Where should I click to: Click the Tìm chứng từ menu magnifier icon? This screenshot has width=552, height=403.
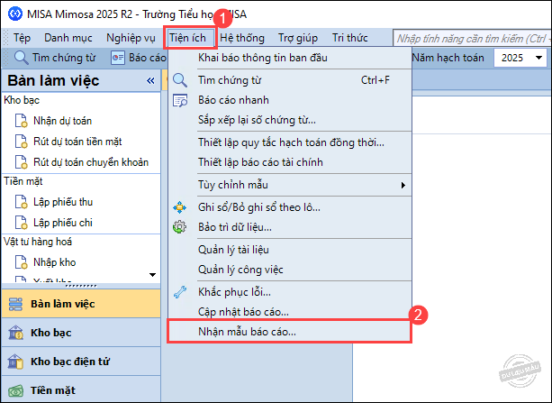[180, 80]
